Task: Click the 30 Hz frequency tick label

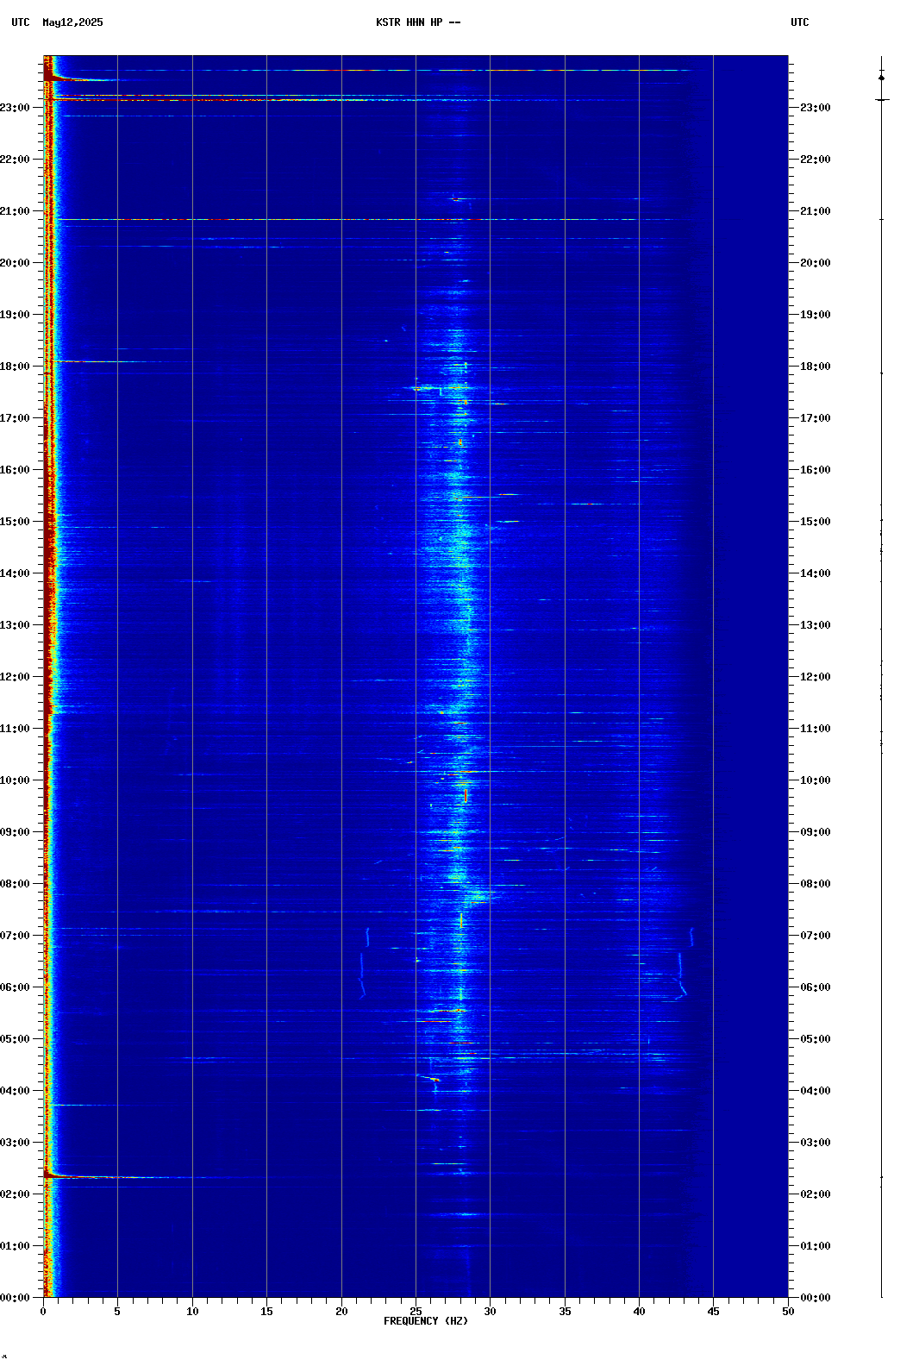Action: [x=490, y=1312]
